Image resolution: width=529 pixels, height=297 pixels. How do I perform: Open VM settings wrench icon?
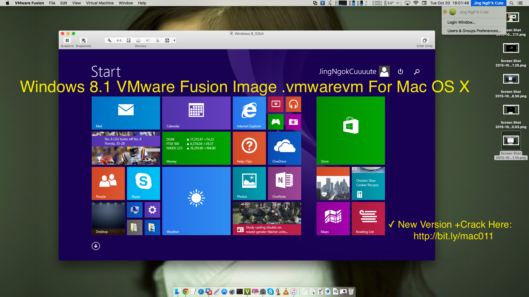109,40
